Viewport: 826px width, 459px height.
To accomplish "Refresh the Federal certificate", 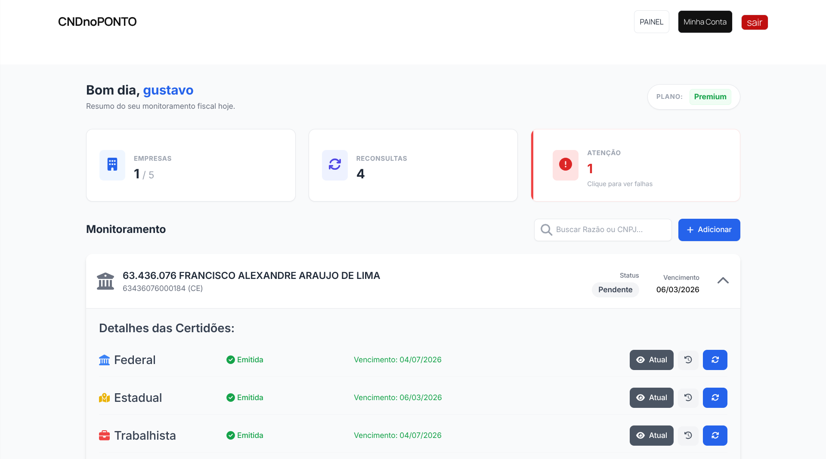I will (x=715, y=360).
